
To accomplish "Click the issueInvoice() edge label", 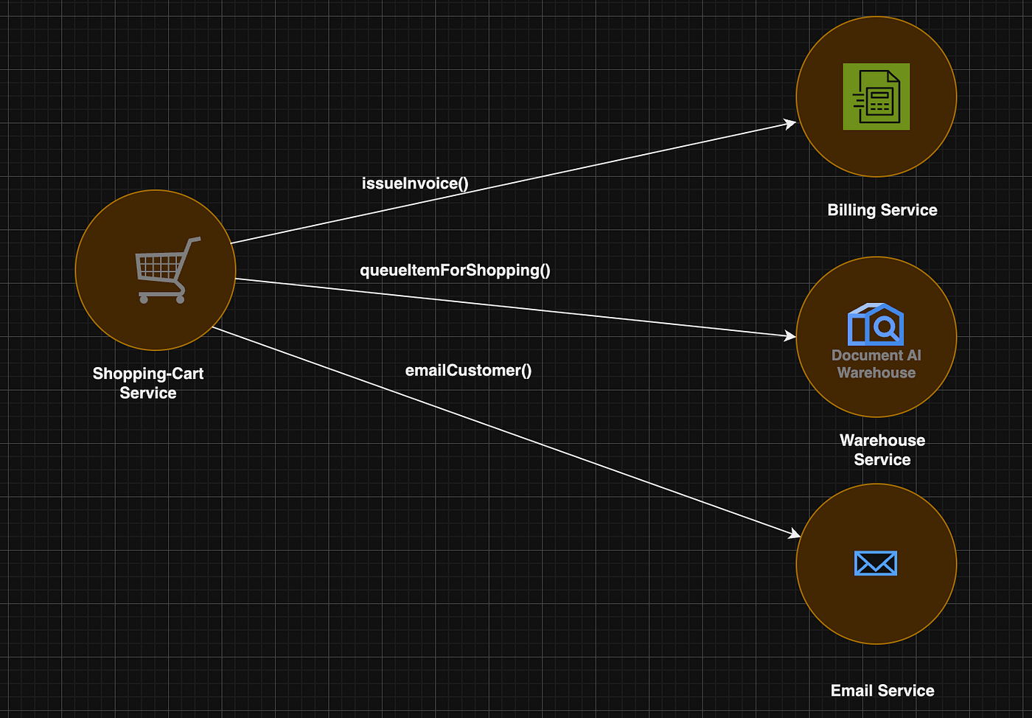I will pyautogui.click(x=415, y=184).
